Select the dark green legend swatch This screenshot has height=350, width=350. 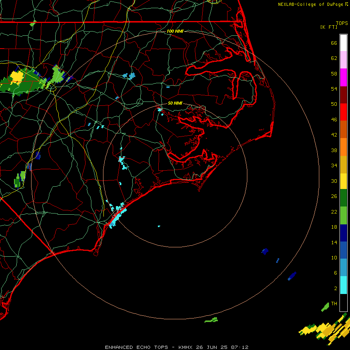click(343, 198)
